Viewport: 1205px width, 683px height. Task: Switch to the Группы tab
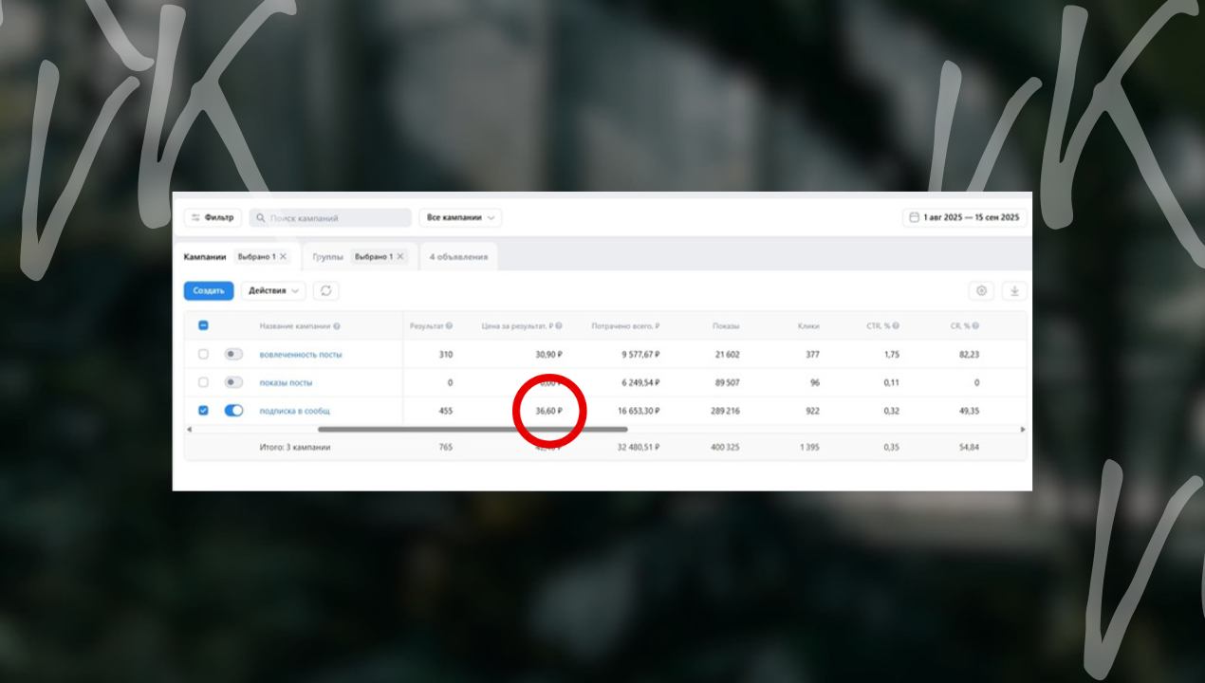pos(327,257)
